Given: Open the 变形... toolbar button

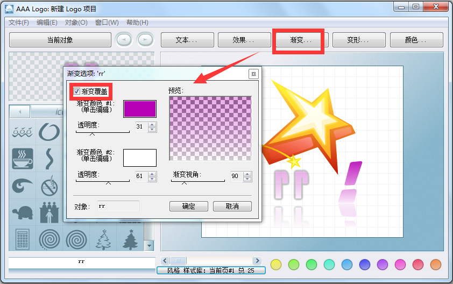Looking at the screenshot, I should coord(358,40).
